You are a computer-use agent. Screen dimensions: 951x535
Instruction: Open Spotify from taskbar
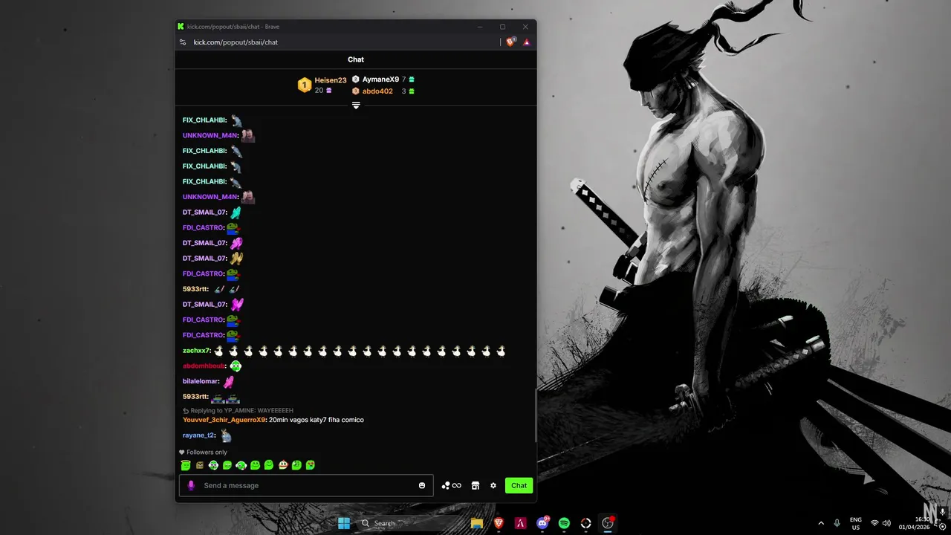pos(564,523)
